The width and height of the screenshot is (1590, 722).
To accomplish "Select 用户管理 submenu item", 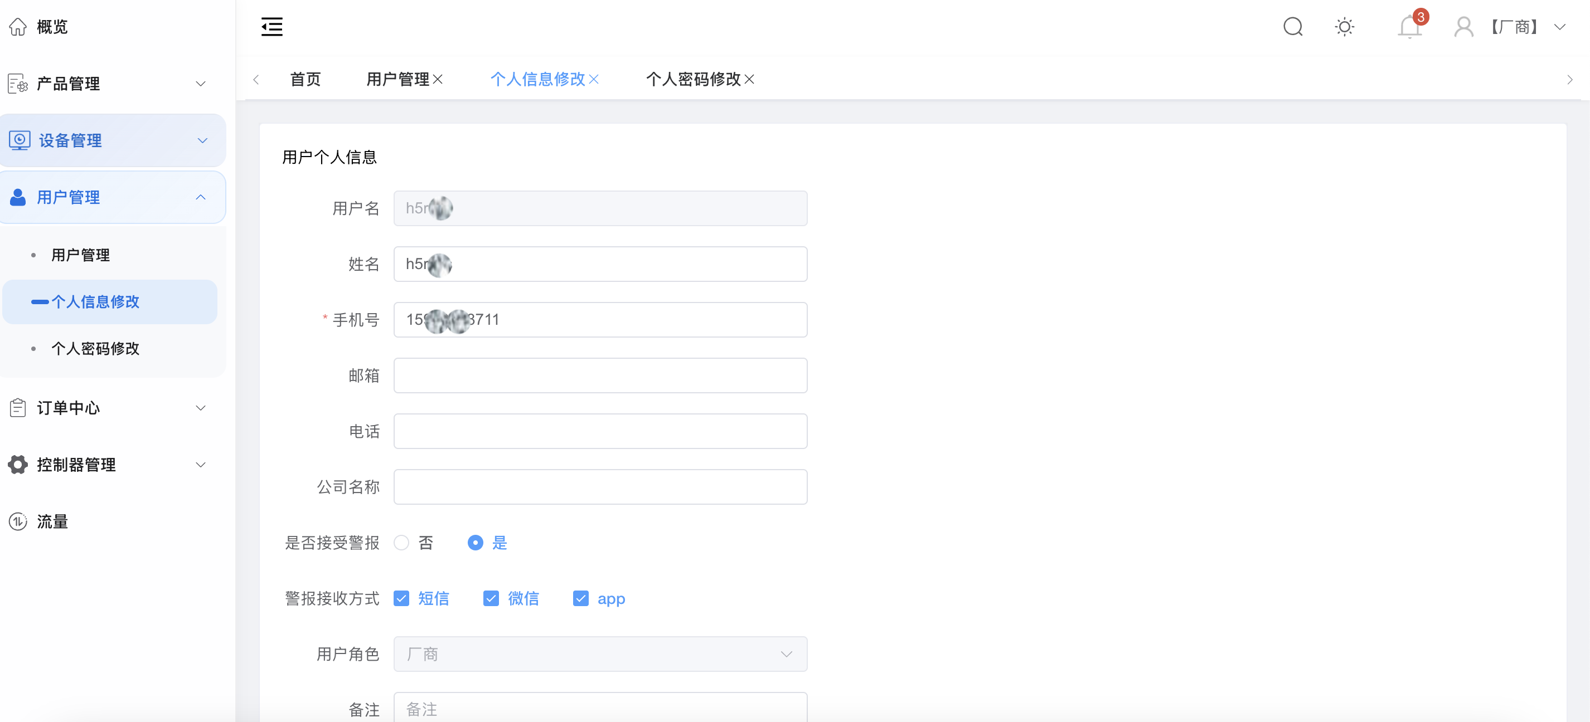I will click(81, 255).
